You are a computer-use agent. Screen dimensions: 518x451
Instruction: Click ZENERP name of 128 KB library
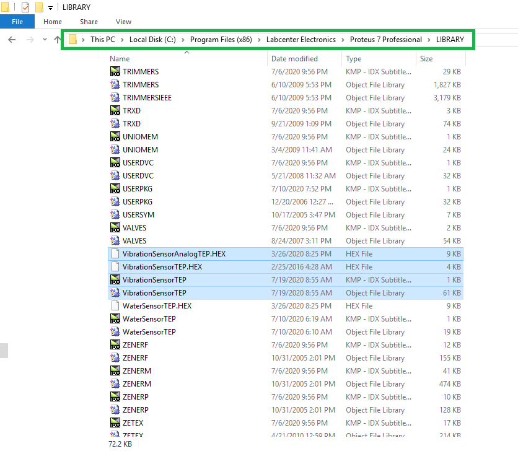[x=136, y=410]
